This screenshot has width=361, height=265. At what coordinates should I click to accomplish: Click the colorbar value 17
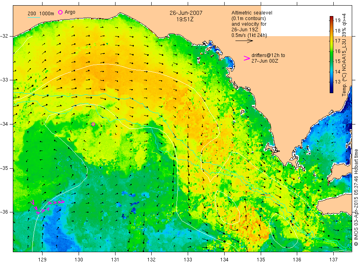[337, 41]
